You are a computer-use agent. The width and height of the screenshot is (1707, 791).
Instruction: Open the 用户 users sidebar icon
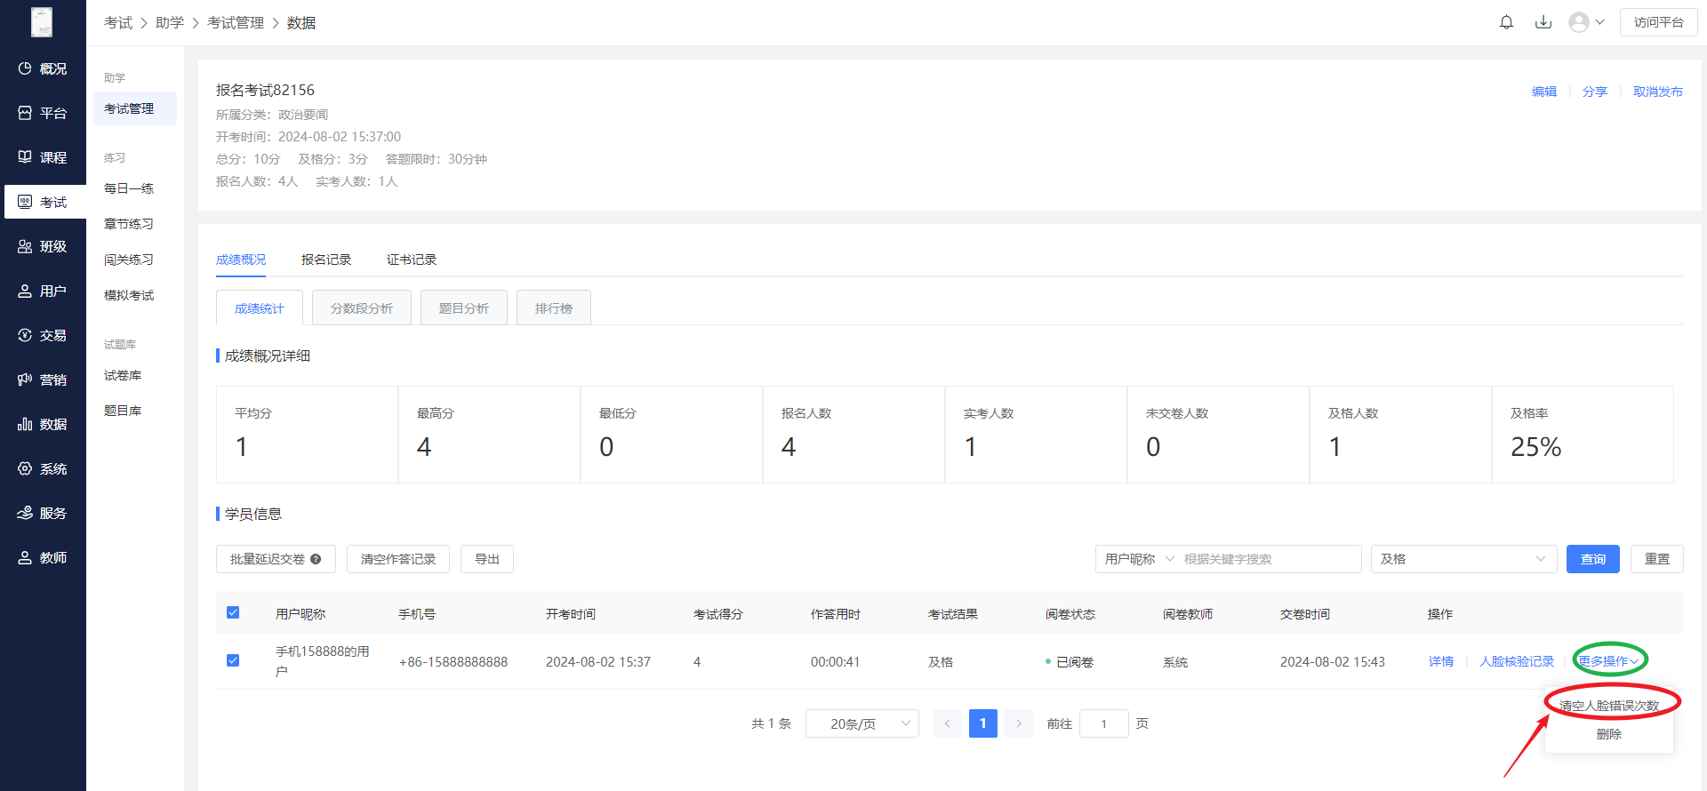point(25,291)
